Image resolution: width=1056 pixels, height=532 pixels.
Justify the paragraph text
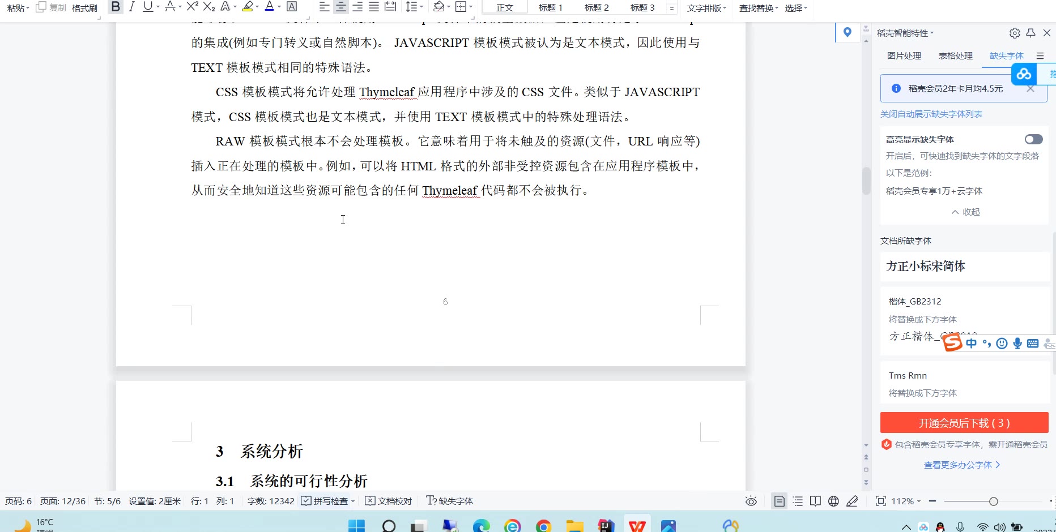coord(374,7)
